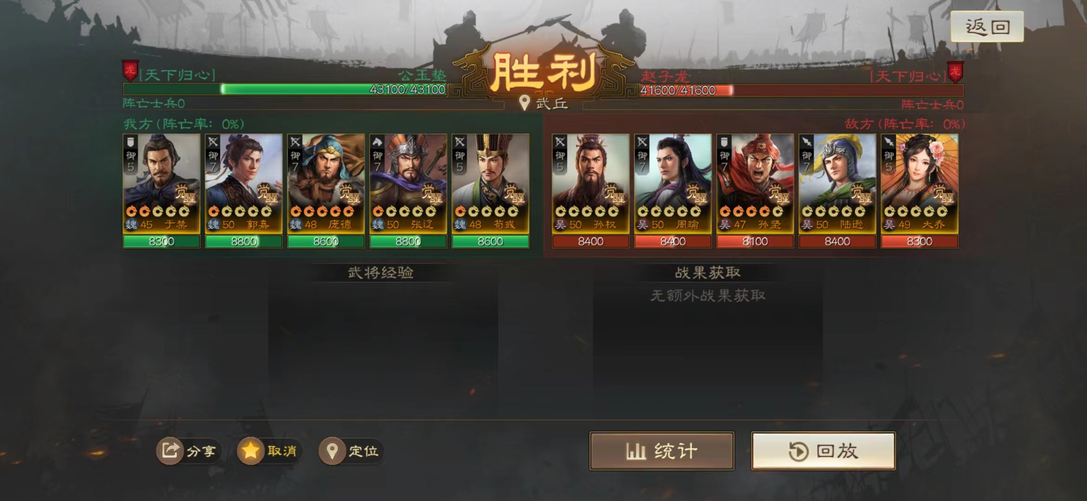Select enemy general 孙坚 portrait
The width and height of the screenshot is (1087, 501).
click(x=755, y=184)
